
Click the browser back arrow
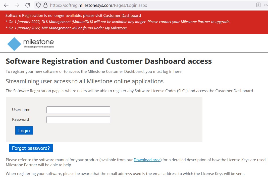click(6, 5)
